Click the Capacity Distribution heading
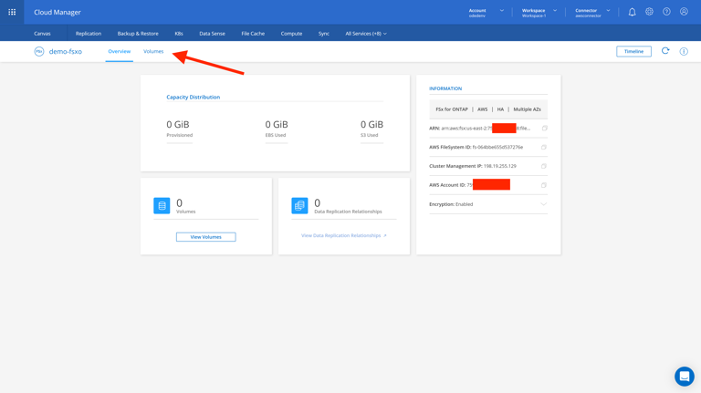The height and width of the screenshot is (393, 701). 194,97
